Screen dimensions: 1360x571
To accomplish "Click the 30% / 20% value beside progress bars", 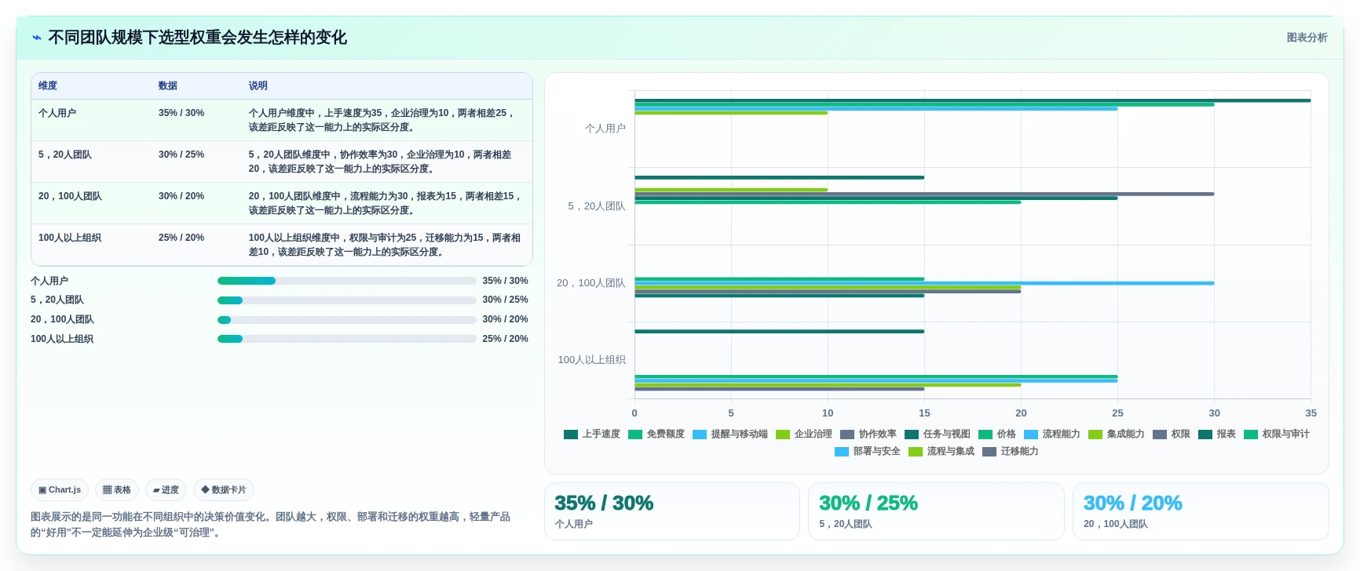I will pyautogui.click(x=505, y=319).
